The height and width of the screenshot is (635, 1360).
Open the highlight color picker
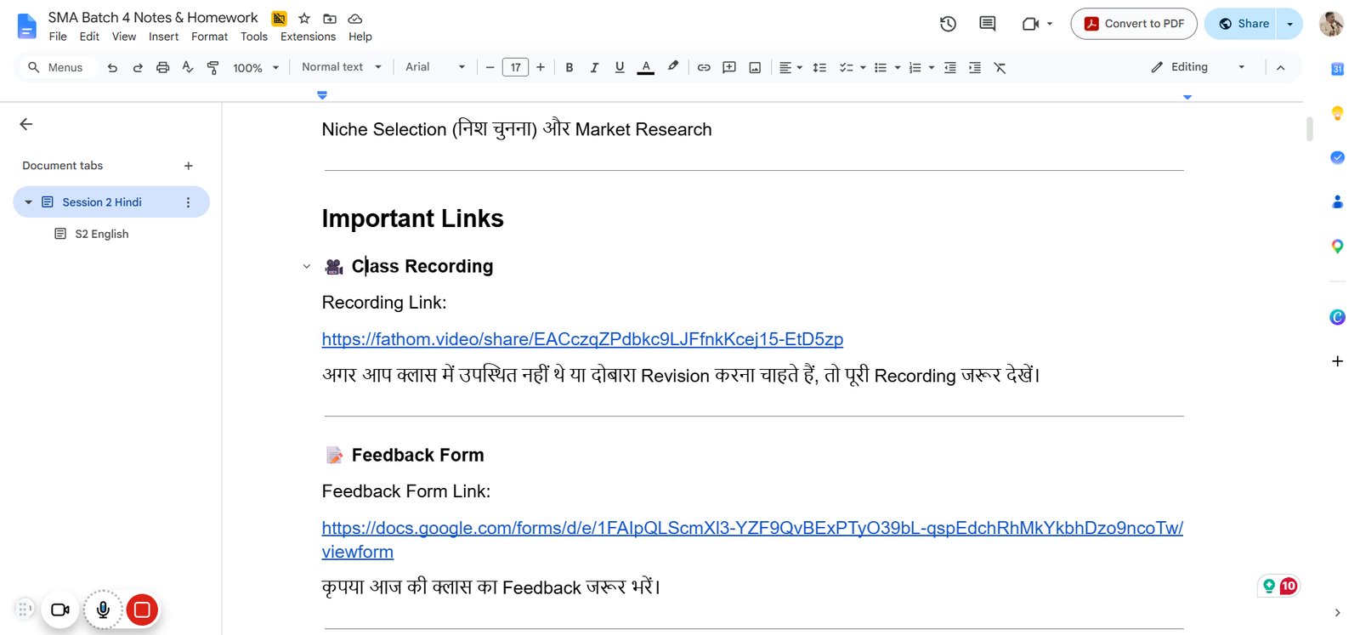[673, 67]
